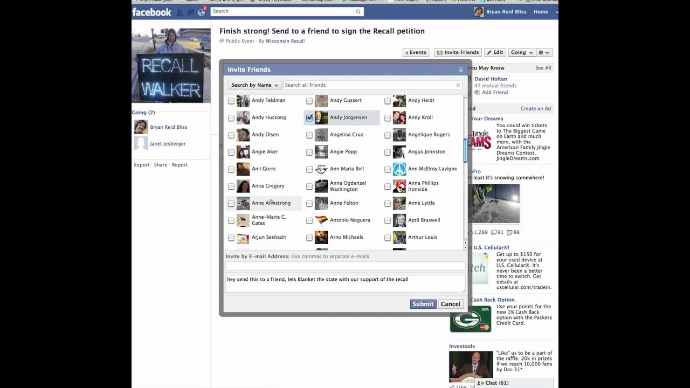Click the Invite by E-mail Address field
Viewport: 690px width, 388px height.
345,266
